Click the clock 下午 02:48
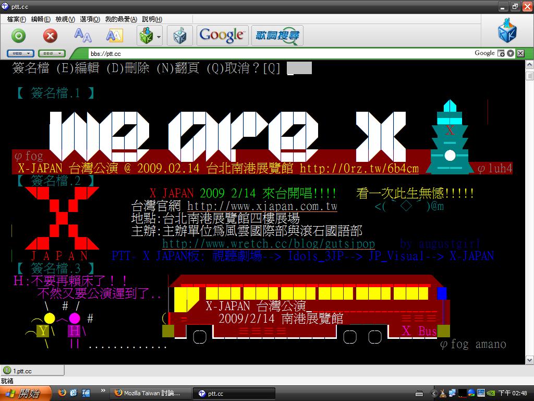The image size is (534, 401). (513, 393)
